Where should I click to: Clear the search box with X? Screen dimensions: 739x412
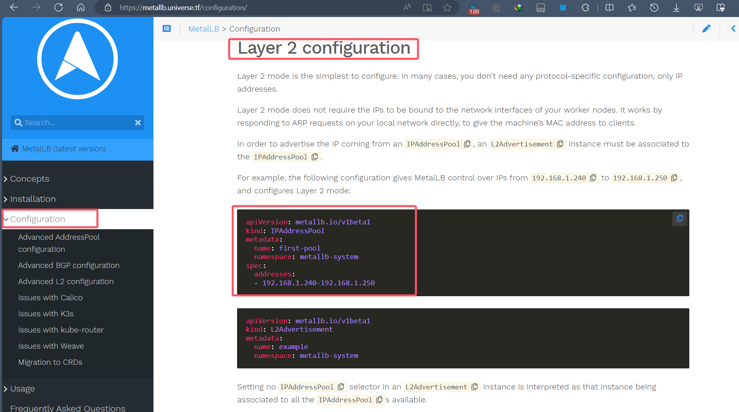coord(138,122)
